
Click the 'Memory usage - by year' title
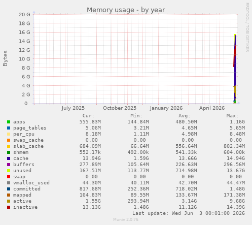click(x=126, y=10)
